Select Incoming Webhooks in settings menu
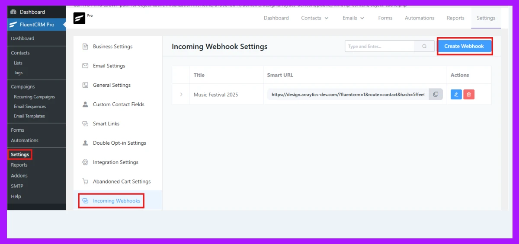 point(118,201)
